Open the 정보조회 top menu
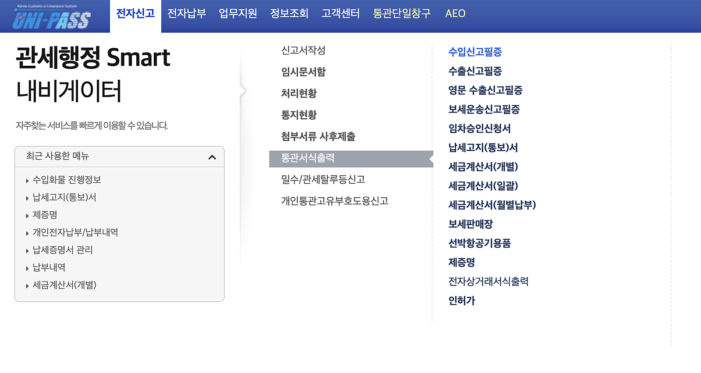Viewport: 701px width, 373px height. [x=289, y=14]
